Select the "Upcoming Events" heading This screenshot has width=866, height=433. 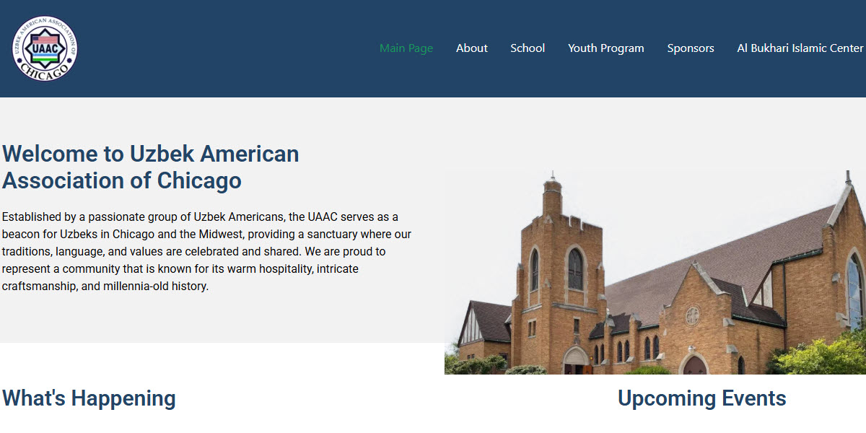click(702, 398)
